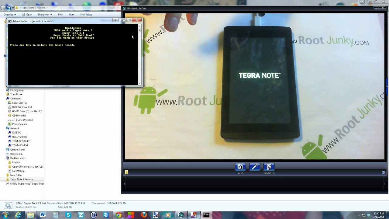The width and height of the screenshot is (389, 219).
Task: Open Windows Explorer taskbar icon
Action: [30, 215]
